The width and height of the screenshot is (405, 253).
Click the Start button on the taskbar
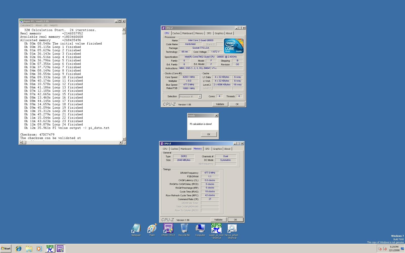pos(6,248)
